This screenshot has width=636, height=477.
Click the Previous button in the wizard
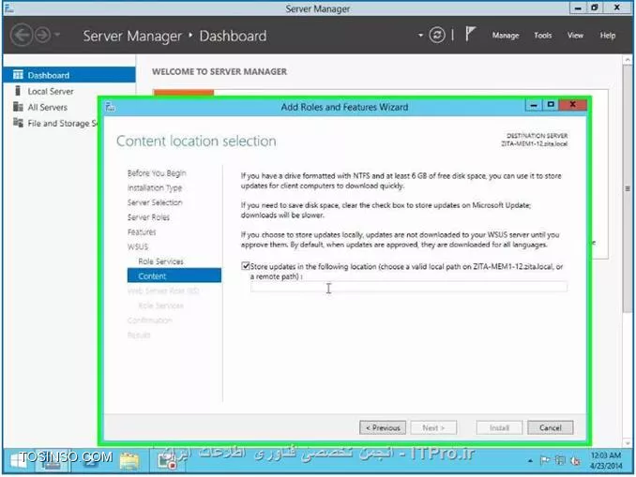pos(383,427)
